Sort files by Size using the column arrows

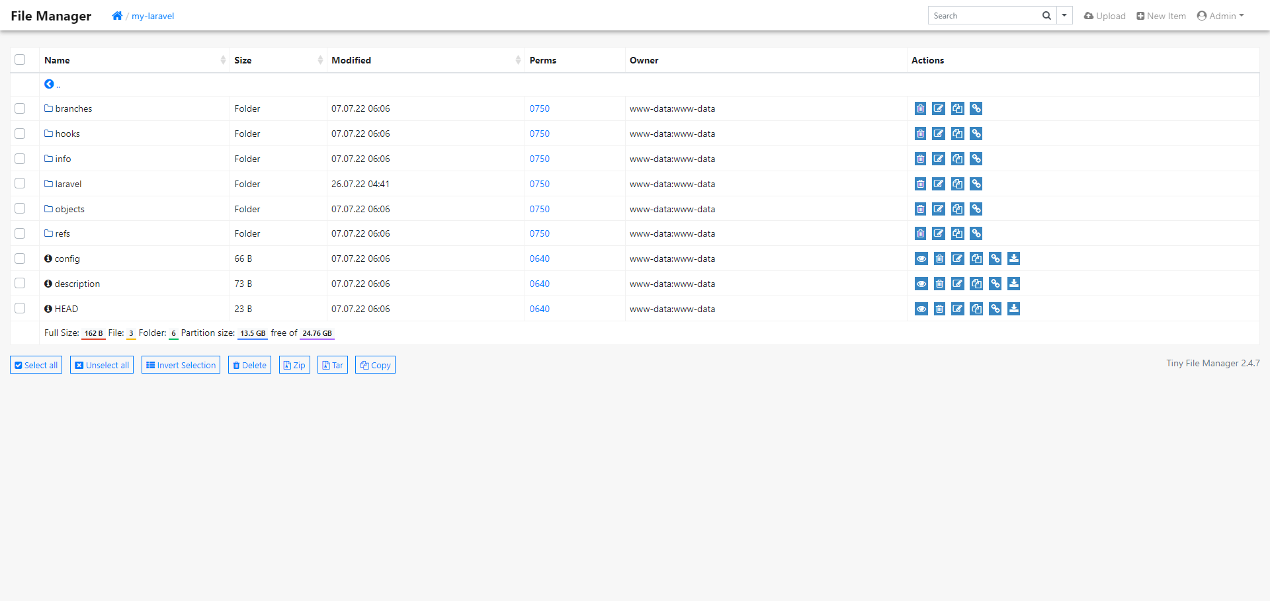[x=320, y=60]
